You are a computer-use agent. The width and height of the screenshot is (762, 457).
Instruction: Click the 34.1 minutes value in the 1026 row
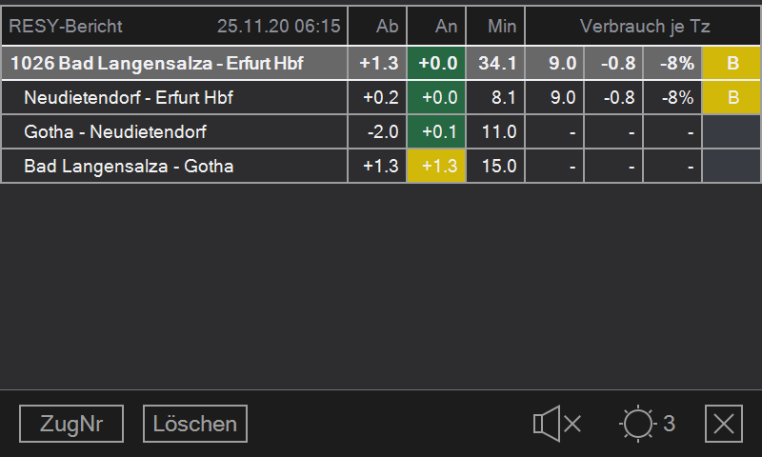click(x=495, y=63)
